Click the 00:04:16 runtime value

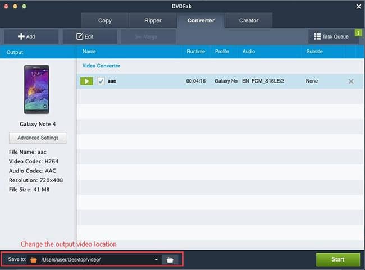click(x=196, y=81)
